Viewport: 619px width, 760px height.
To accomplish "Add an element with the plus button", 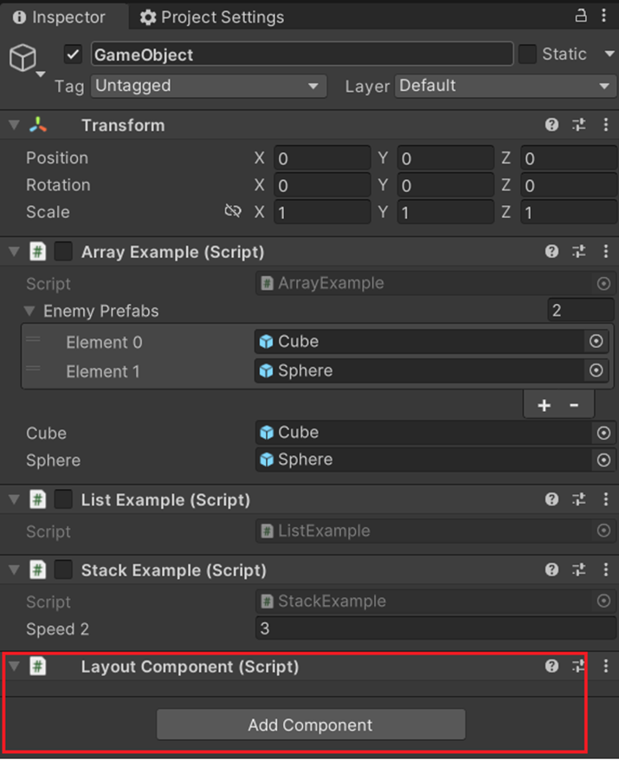I will pos(544,405).
